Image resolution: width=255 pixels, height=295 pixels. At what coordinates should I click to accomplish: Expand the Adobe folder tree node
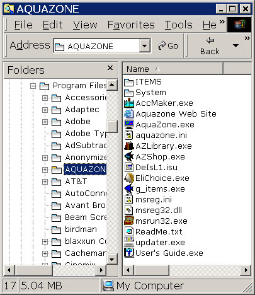point(45,122)
